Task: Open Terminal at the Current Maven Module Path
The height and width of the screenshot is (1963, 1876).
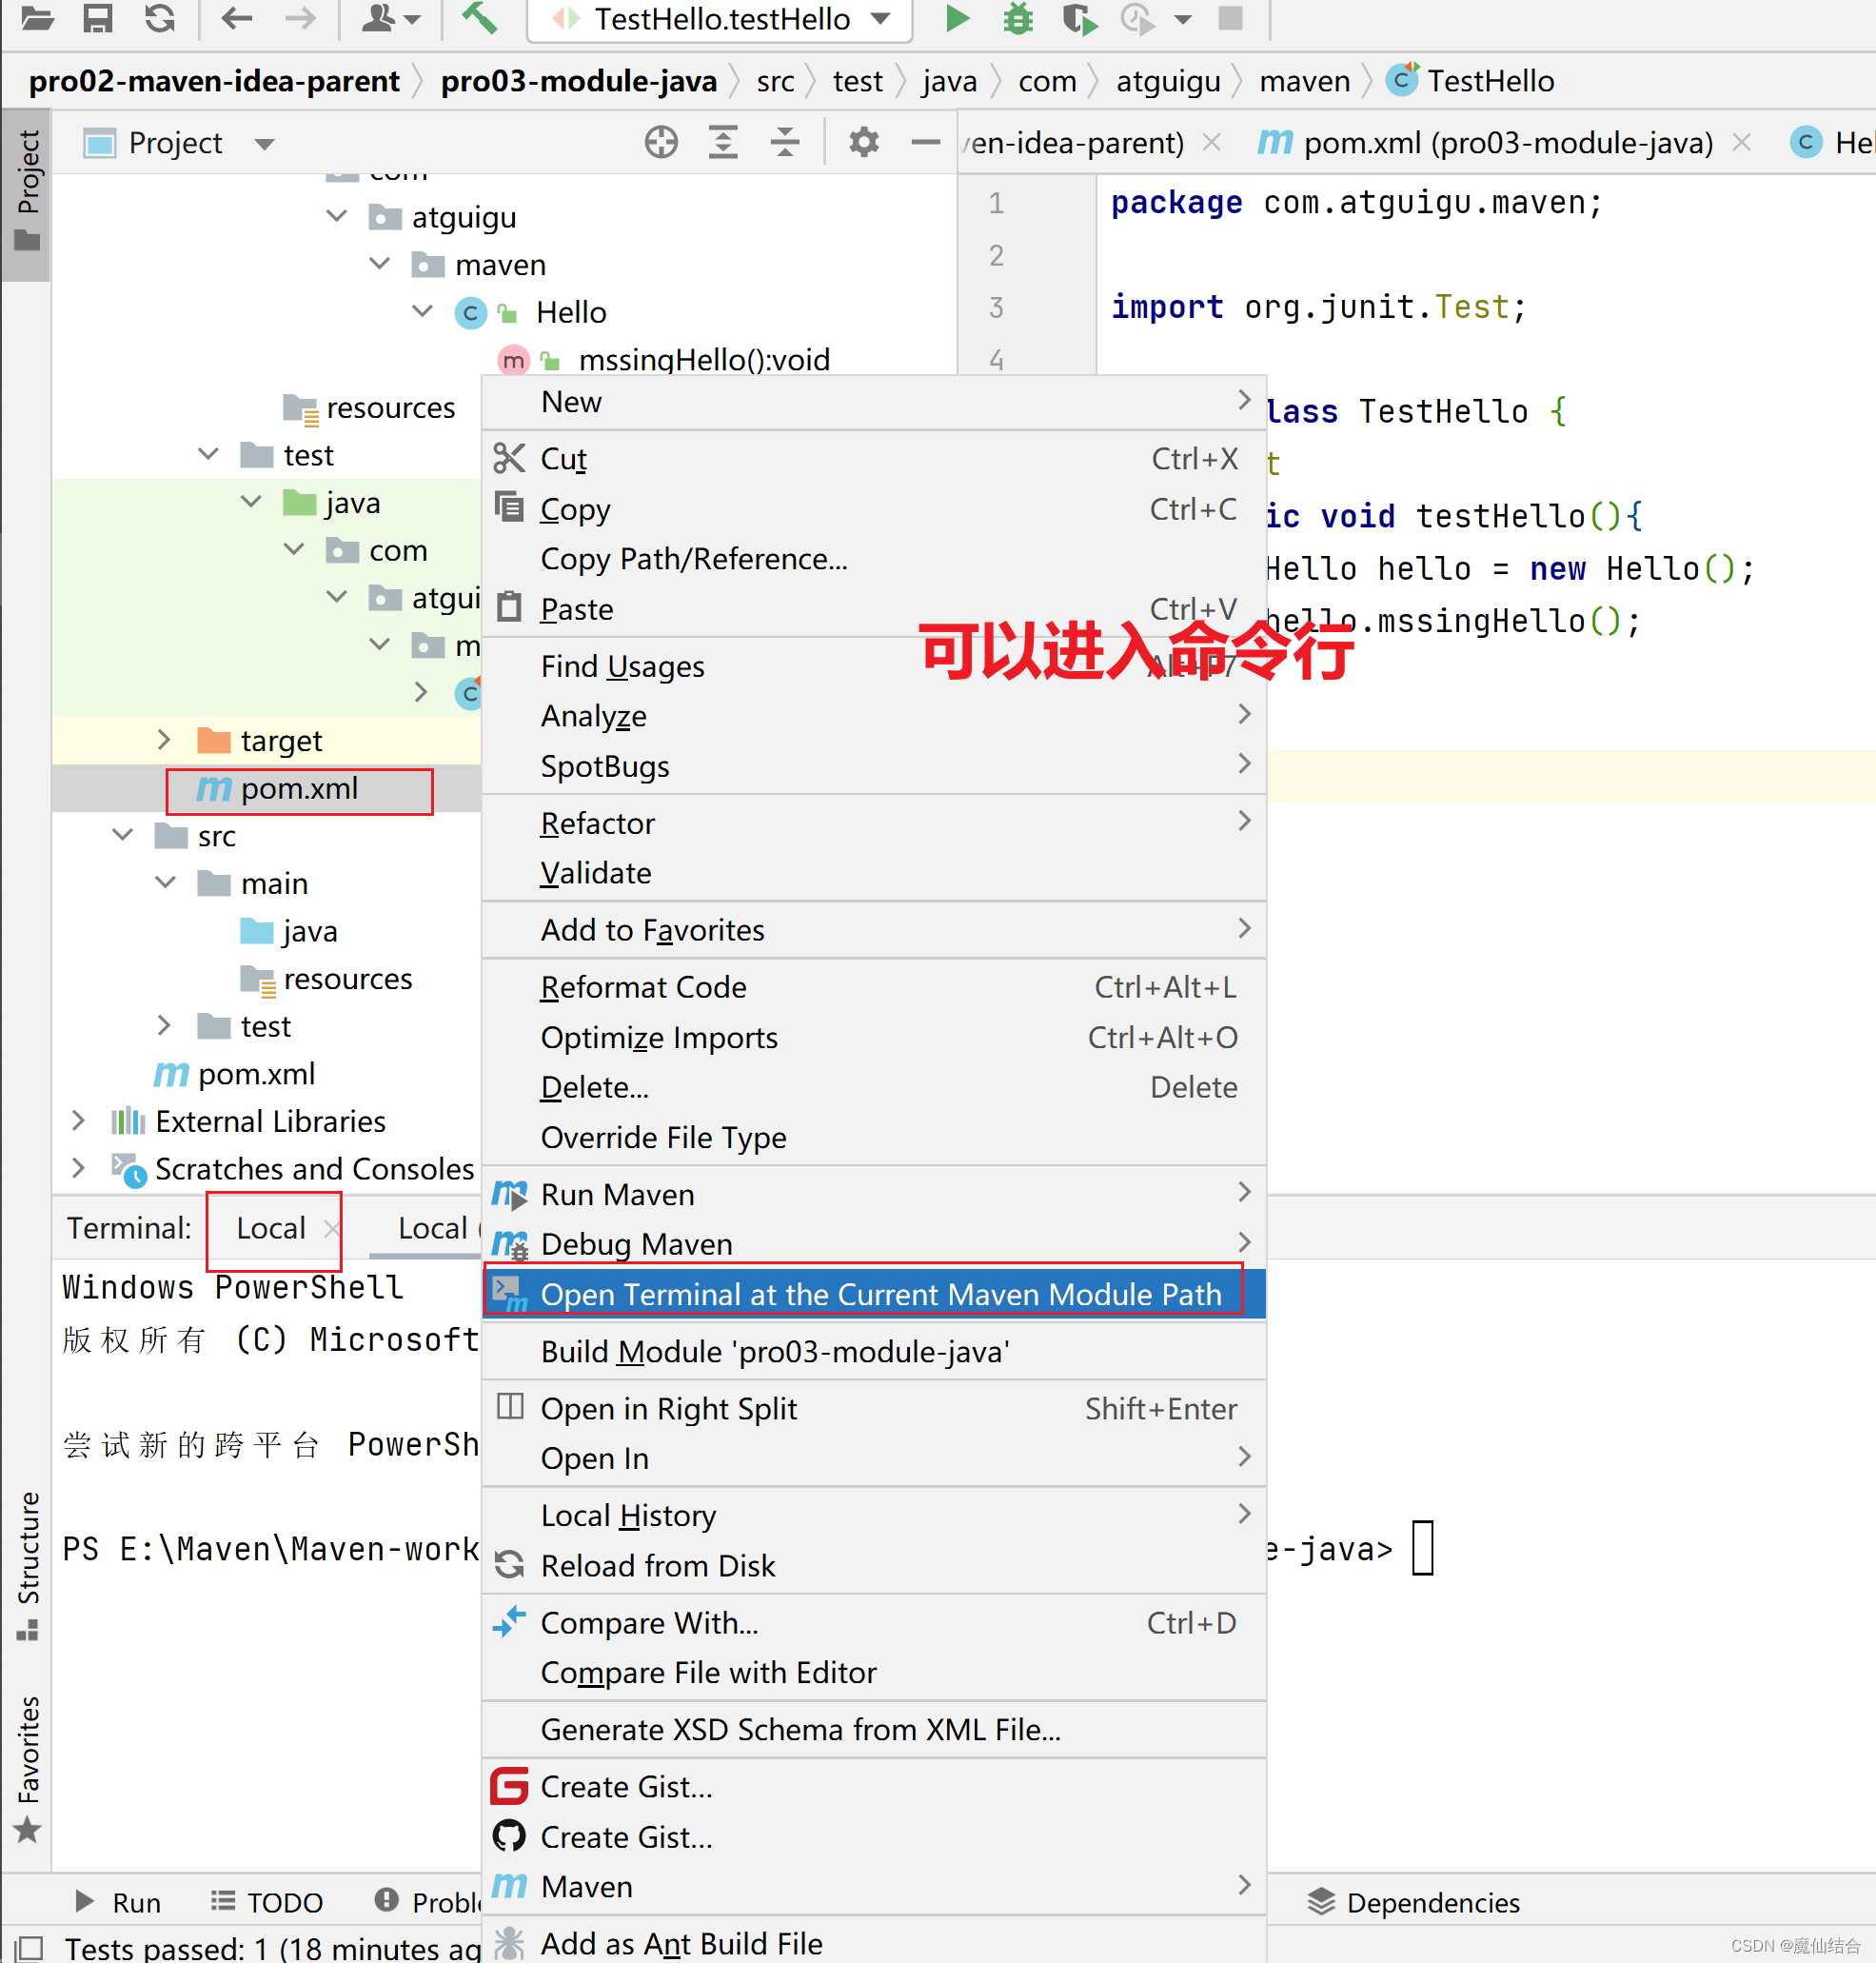Action: (873, 1294)
